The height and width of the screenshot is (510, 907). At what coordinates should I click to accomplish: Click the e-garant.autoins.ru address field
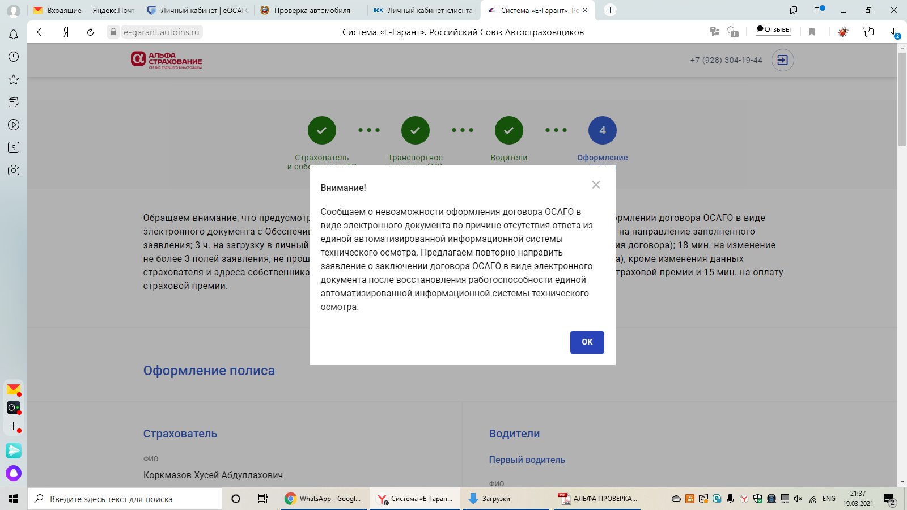pos(162,32)
